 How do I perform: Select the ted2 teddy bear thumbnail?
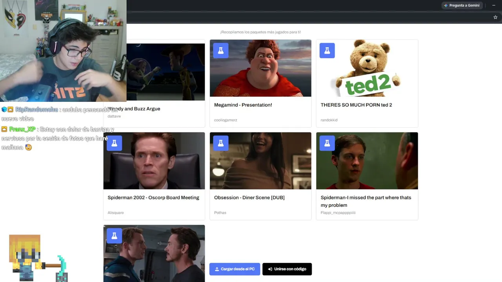(x=367, y=68)
